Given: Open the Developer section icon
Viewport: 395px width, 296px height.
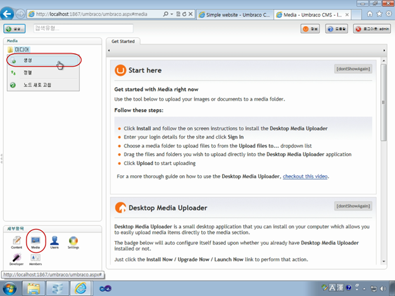Looking at the screenshot, I should tap(16, 259).
